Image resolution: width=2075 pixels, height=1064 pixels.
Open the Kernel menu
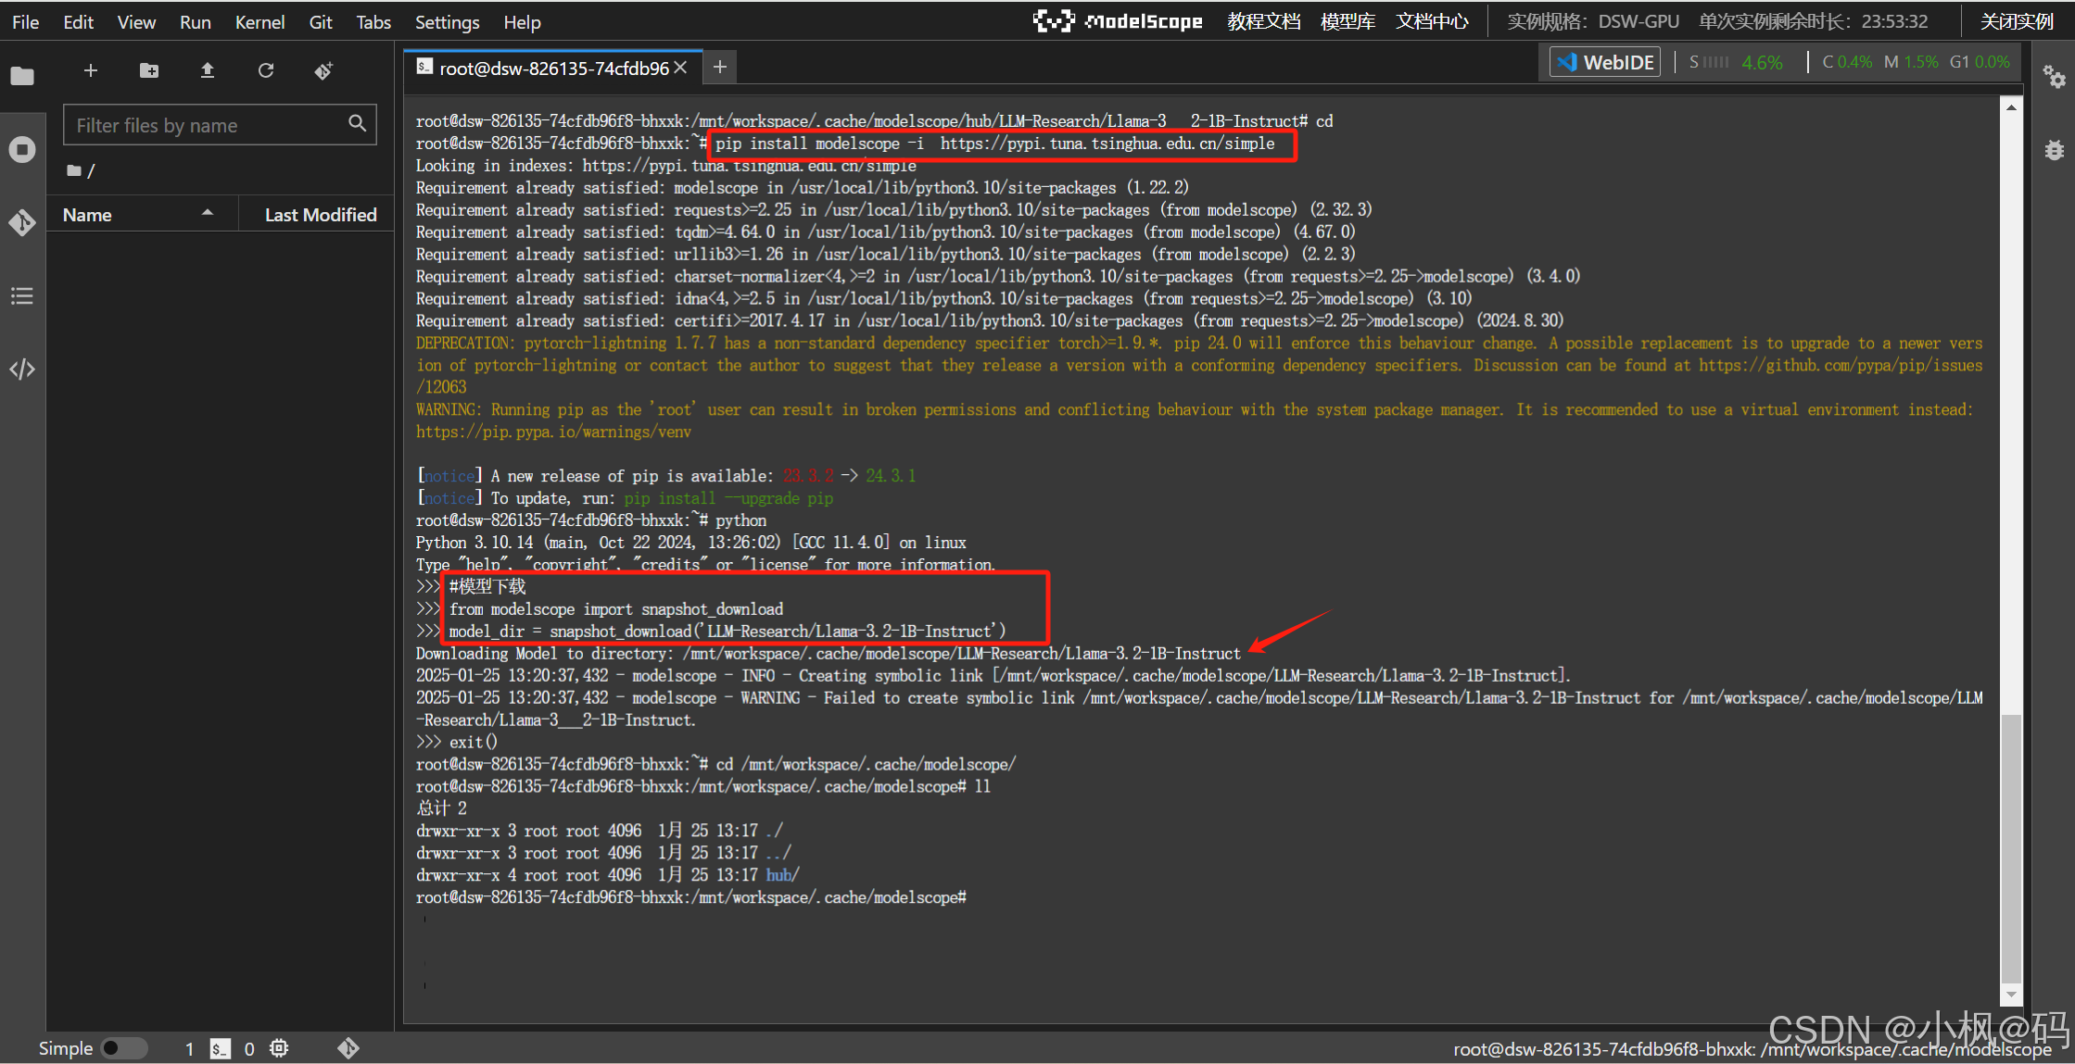(x=259, y=22)
